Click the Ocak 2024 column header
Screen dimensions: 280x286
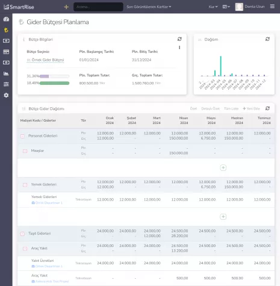pos(110,120)
